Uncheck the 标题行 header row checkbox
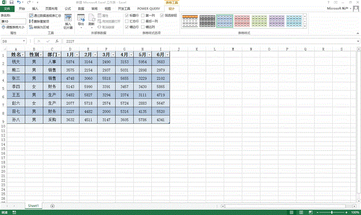Image resolution: width=361 pixels, height=215 pixels. coord(128,16)
